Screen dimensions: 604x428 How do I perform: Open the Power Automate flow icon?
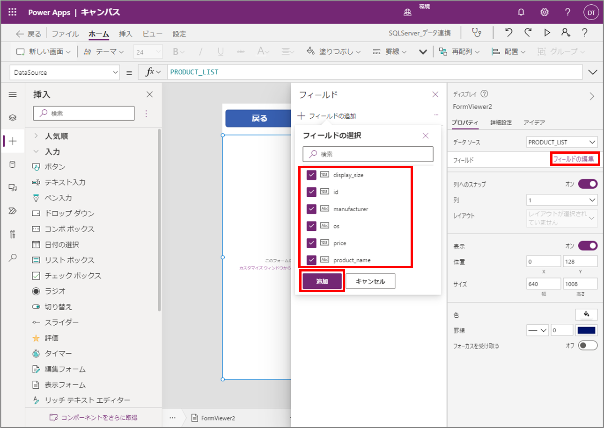pos(13,211)
